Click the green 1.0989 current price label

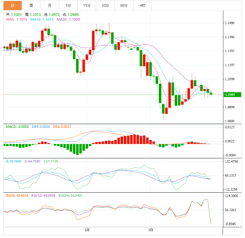click(232, 95)
